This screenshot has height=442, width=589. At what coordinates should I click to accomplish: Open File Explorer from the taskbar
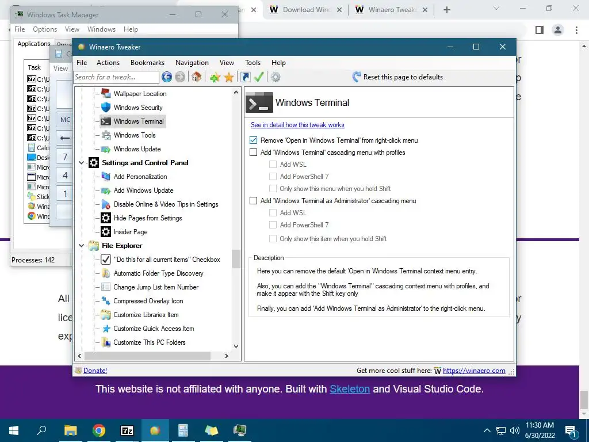70,430
